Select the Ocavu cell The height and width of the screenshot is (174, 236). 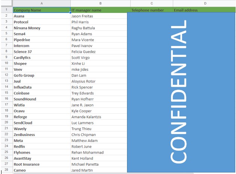point(42,111)
